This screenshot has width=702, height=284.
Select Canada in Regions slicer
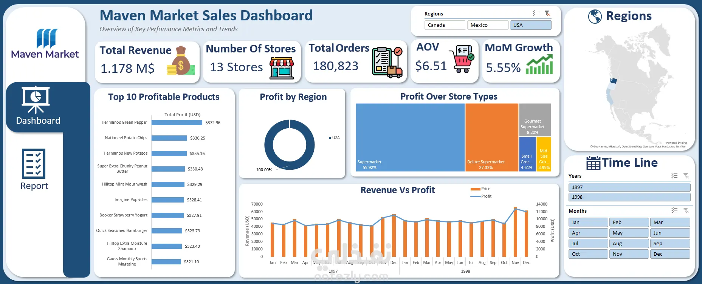[445, 25]
